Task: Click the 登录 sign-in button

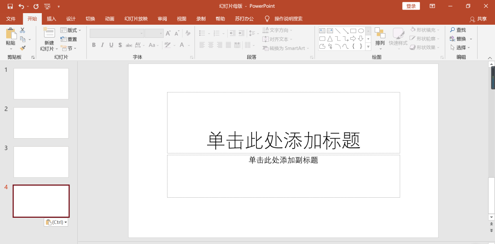Action: 411,6
